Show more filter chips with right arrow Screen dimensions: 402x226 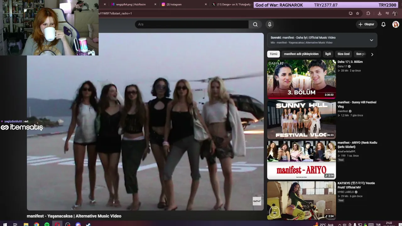tap(372, 54)
